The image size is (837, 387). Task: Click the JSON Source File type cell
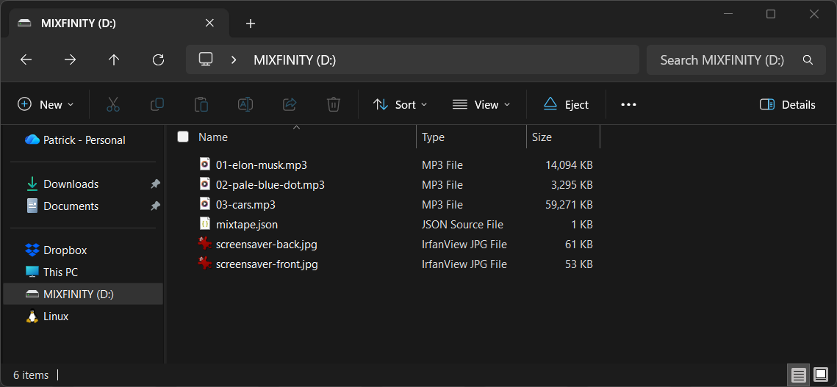(462, 224)
